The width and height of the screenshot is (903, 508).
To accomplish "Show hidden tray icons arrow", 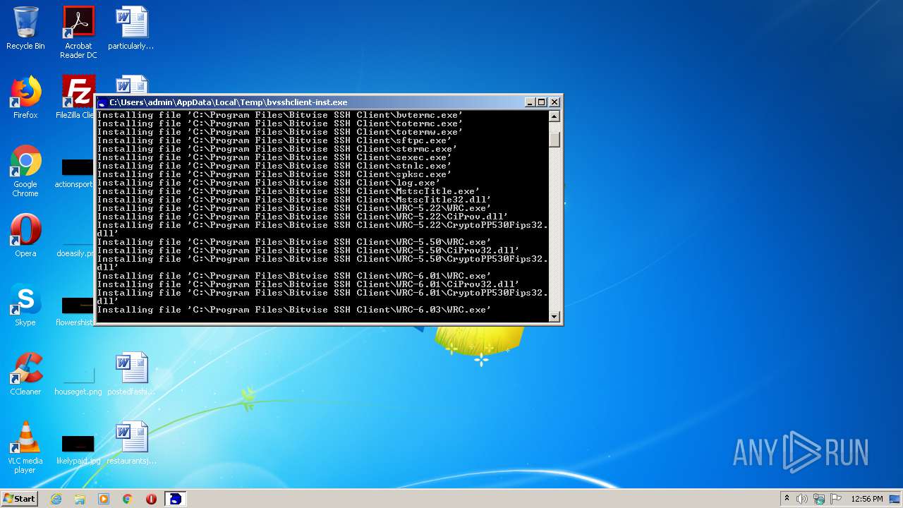I will click(x=787, y=499).
